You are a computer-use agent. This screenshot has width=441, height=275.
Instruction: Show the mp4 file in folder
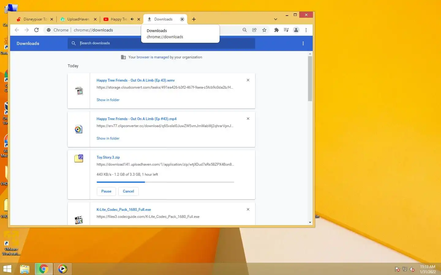pos(108,138)
